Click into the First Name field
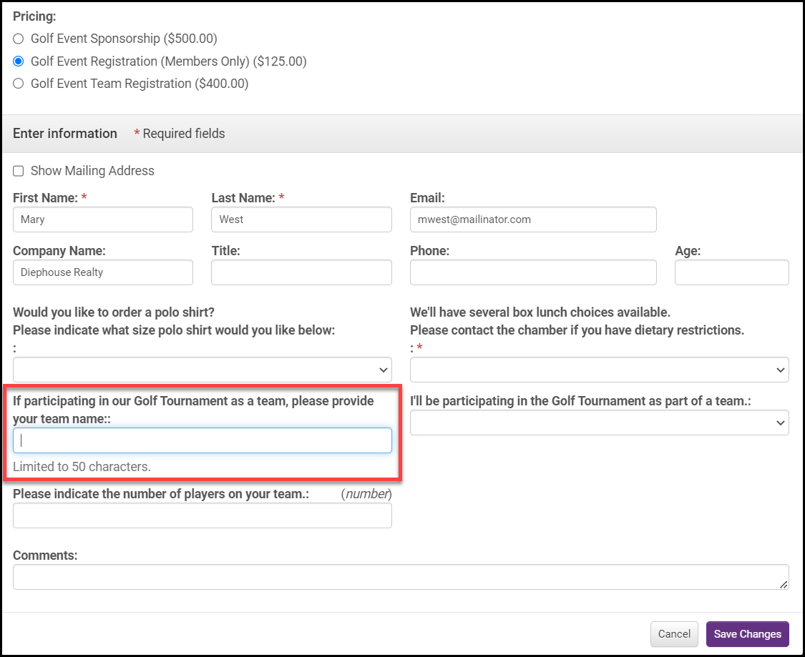Viewport: 805px width, 657px height. pyautogui.click(x=103, y=219)
